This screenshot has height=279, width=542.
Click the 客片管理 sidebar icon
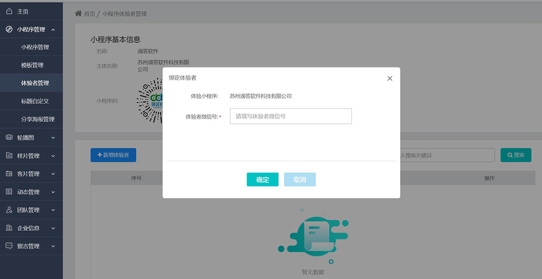coord(9,174)
